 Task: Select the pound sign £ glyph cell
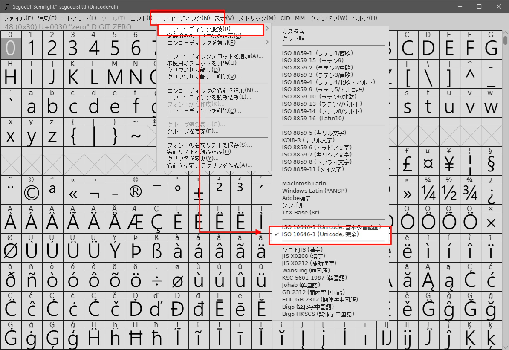coord(407,164)
